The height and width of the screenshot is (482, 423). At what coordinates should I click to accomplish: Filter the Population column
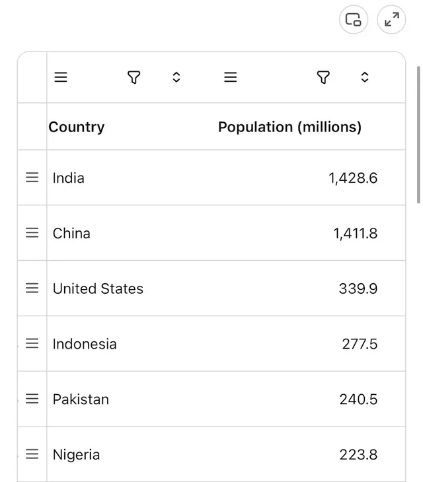323,77
